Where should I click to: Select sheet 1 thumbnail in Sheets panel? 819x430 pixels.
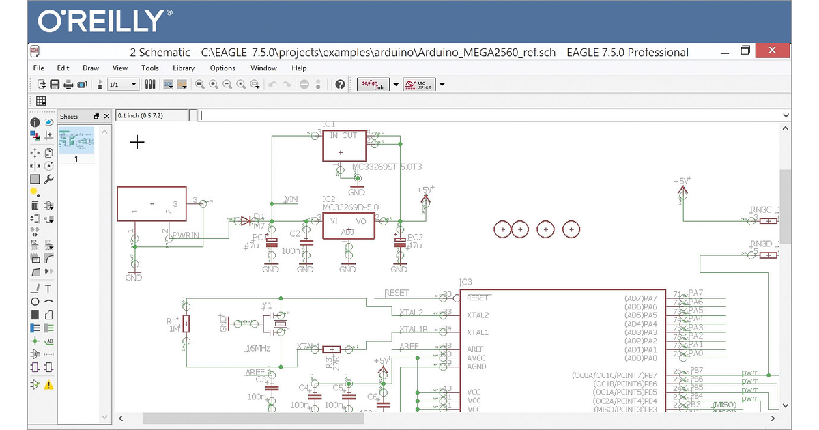point(76,139)
